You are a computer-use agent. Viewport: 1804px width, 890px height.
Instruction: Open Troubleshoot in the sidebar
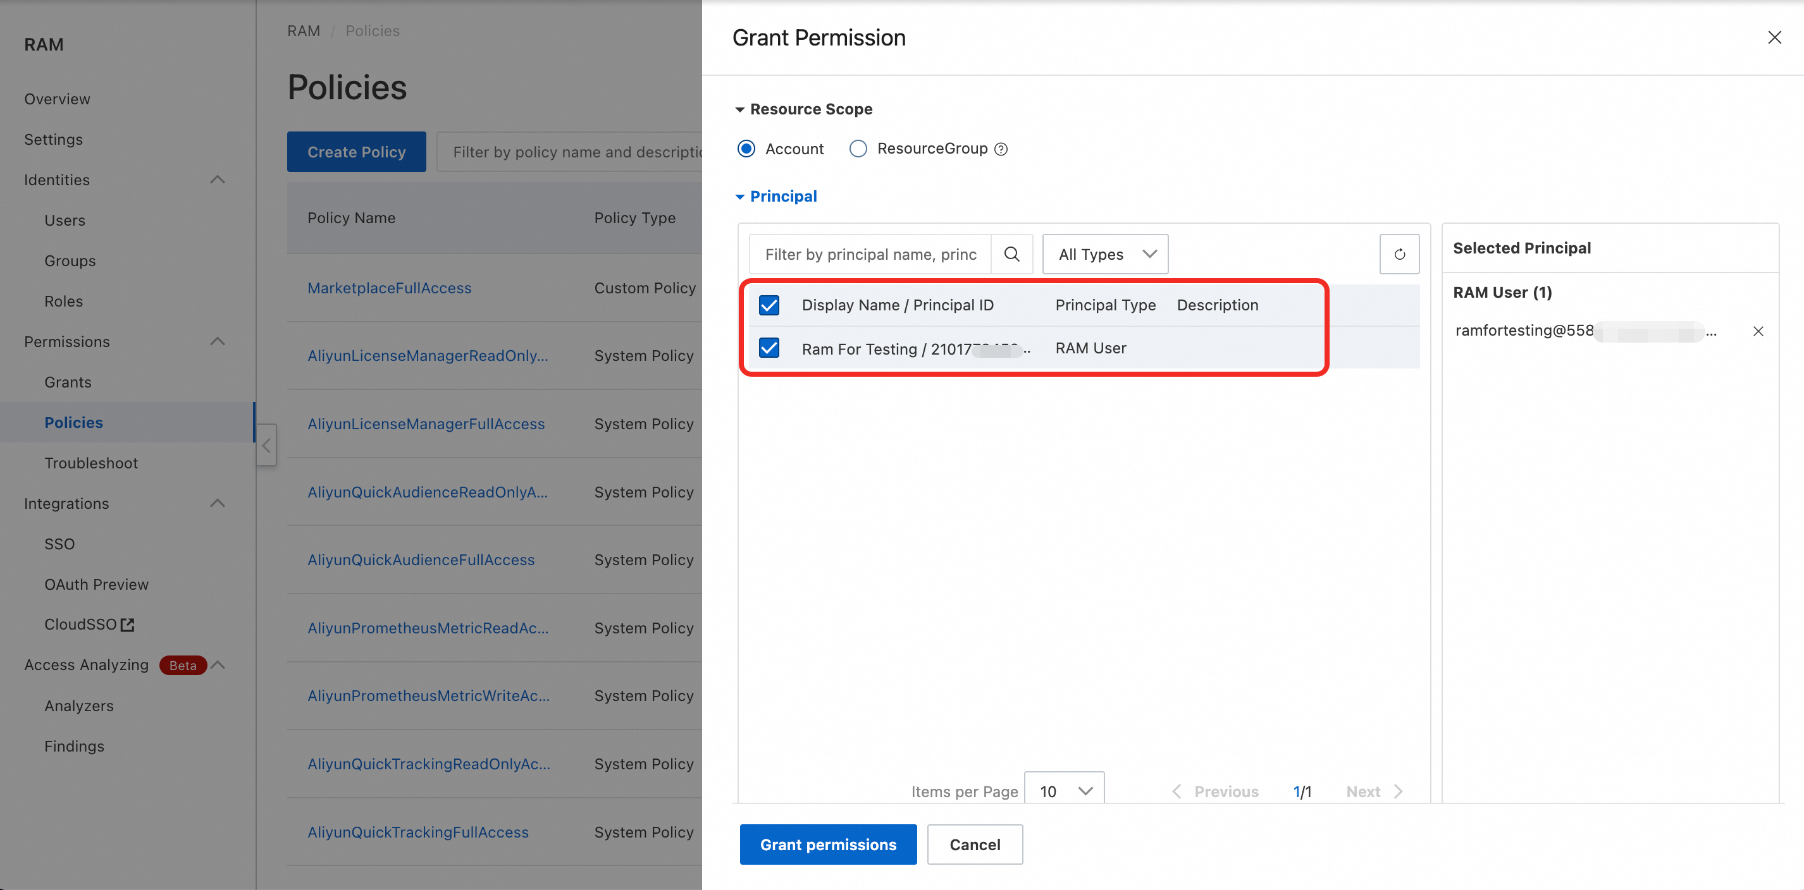[91, 463]
